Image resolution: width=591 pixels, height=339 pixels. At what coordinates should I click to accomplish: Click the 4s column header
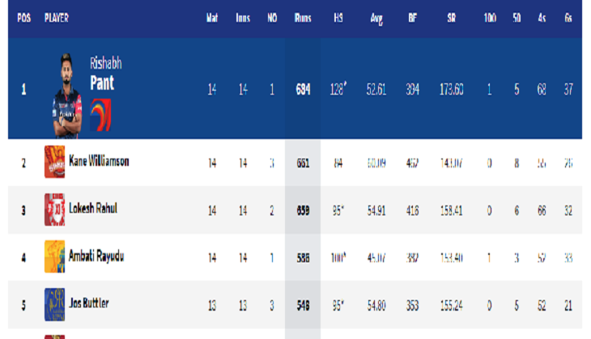tap(542, 18)
